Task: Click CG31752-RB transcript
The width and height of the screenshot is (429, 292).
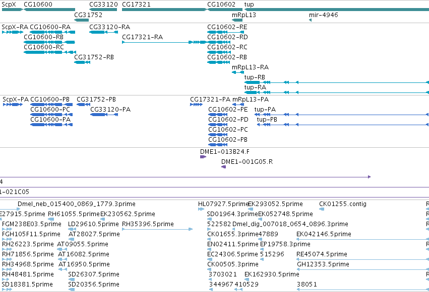Action: pyautogui.click(x=82, y=62)
